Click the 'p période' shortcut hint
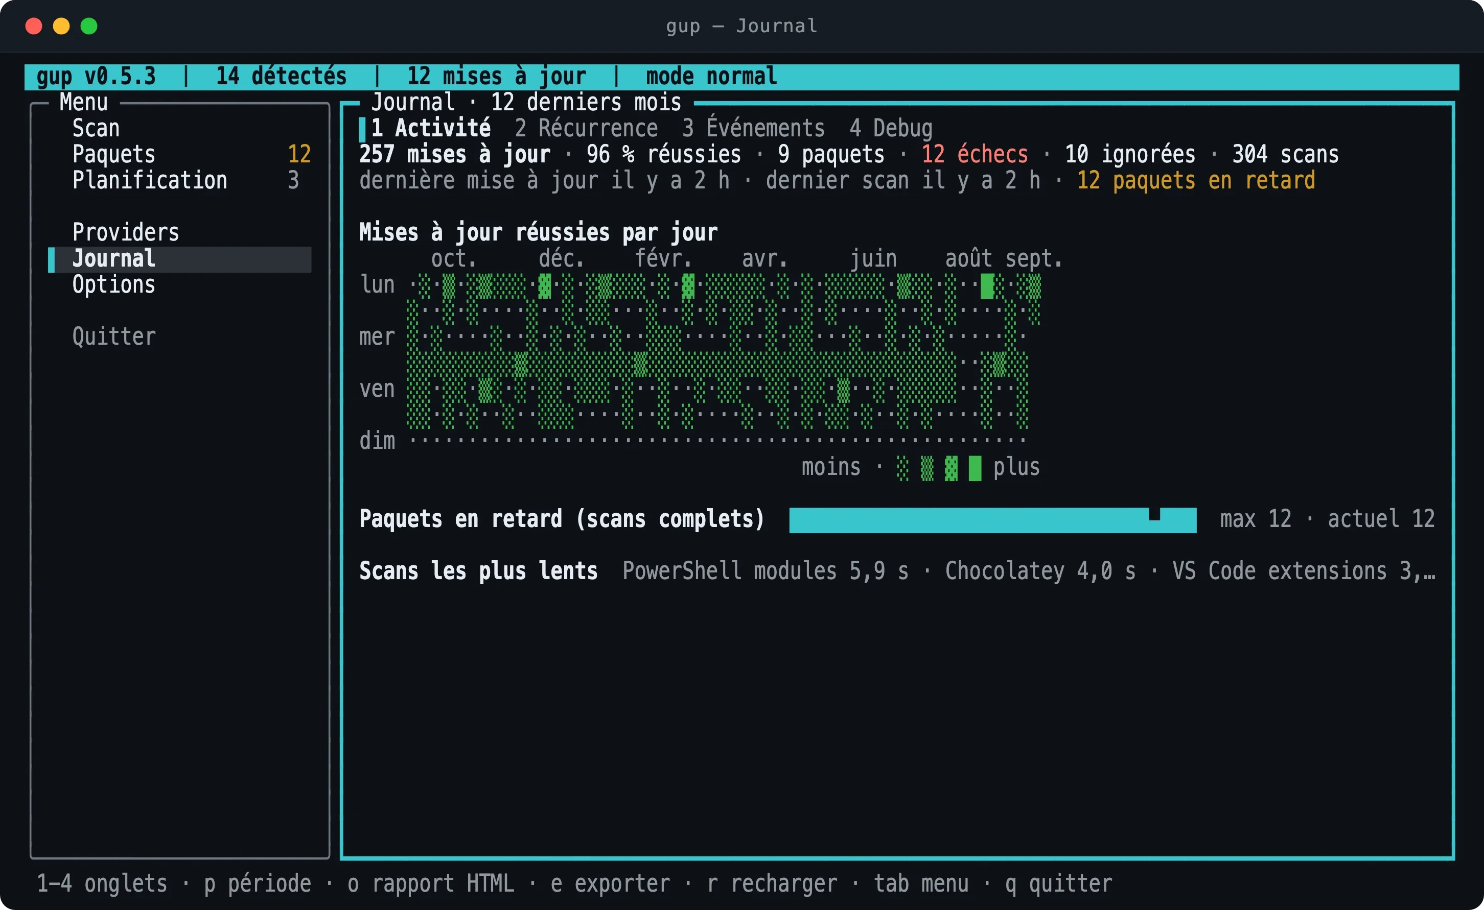 pyautogui.click(x=258, y=883)
